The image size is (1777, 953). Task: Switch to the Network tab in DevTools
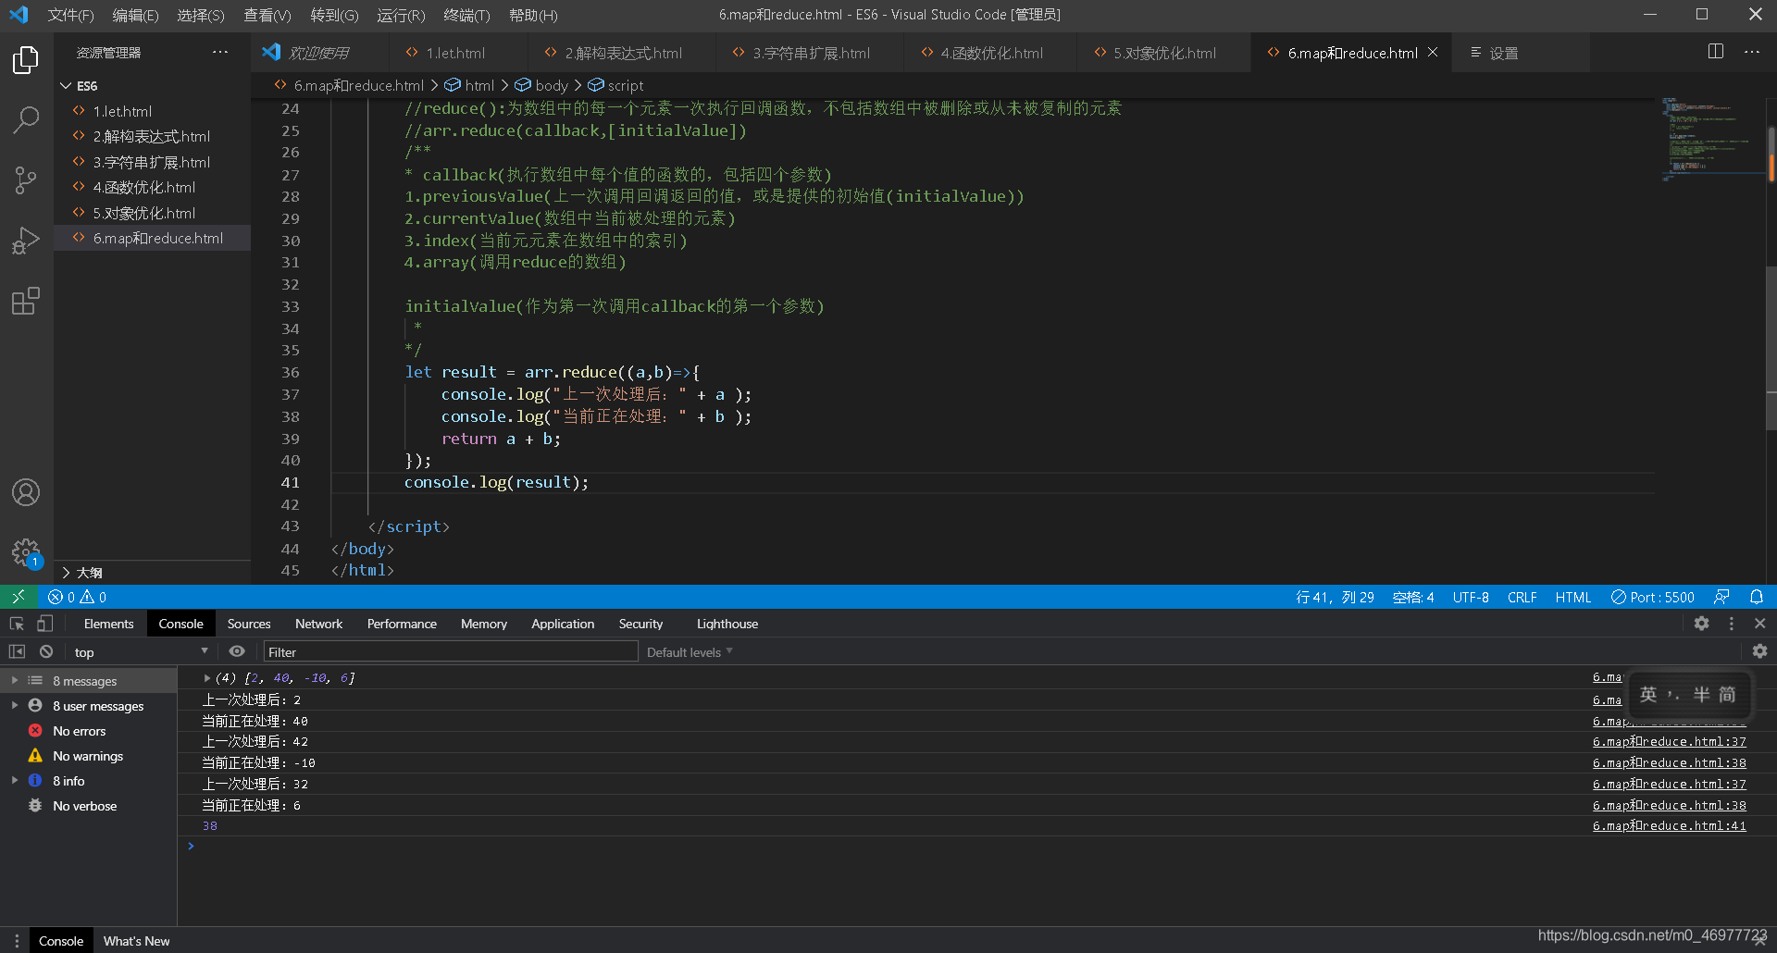(318, 624)
